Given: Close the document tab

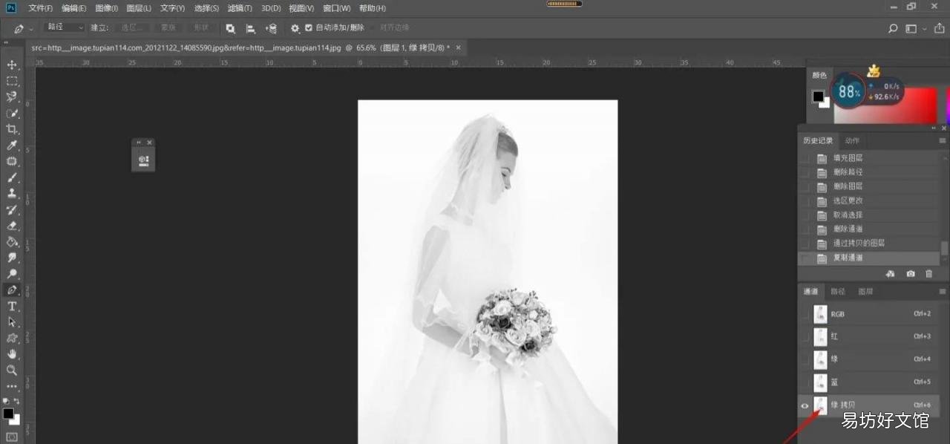Looking at the screenshot, I should point(459,48).
